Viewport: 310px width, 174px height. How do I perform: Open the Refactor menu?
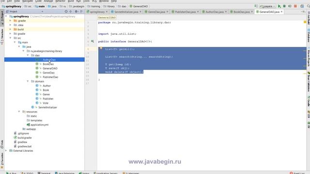[60, 1]
